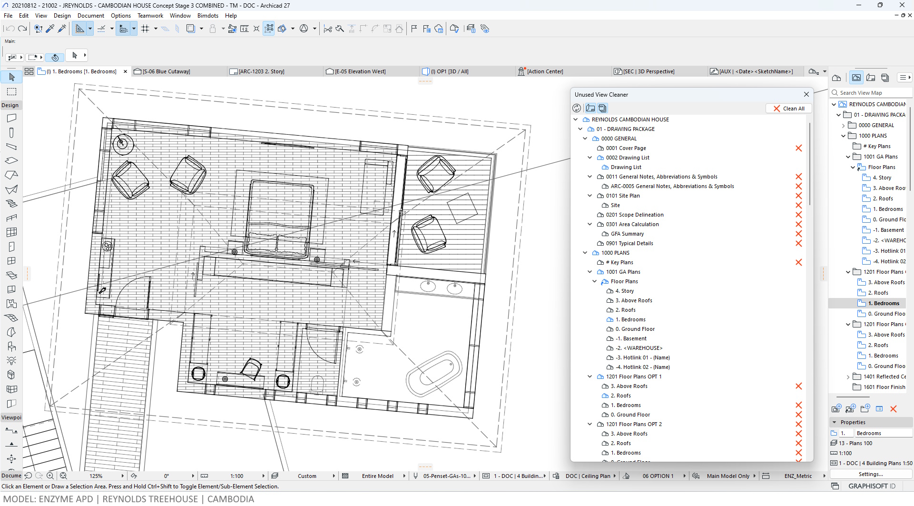The width and height of the screenshot is (914, 506).
Task: Collapse the Properties section in navigator
Action: coord(835,422)
